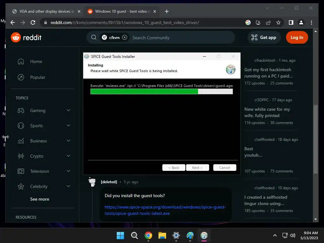Reload the current page
The width and height of the screenshot is (324, 243).
tap(33, 22)
